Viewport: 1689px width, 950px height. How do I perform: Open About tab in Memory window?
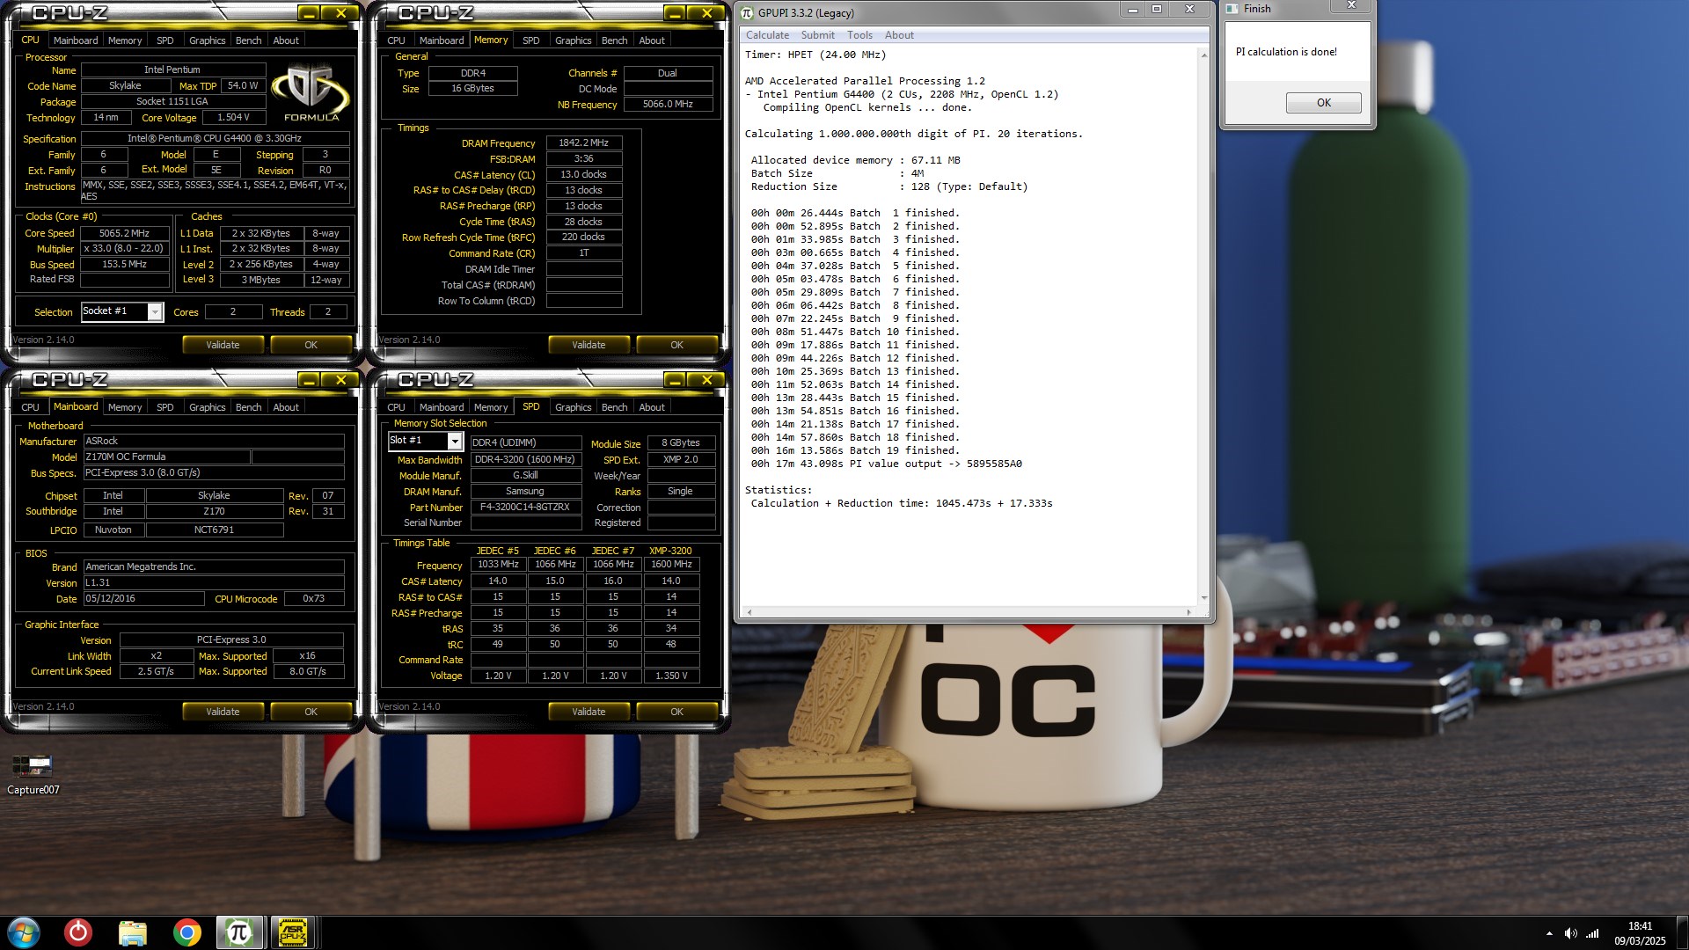point(651,40)
